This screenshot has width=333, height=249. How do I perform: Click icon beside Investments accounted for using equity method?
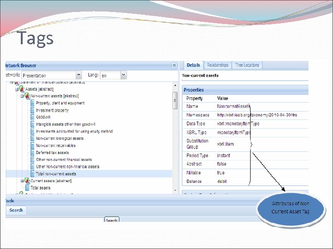(x=32, y=131)
